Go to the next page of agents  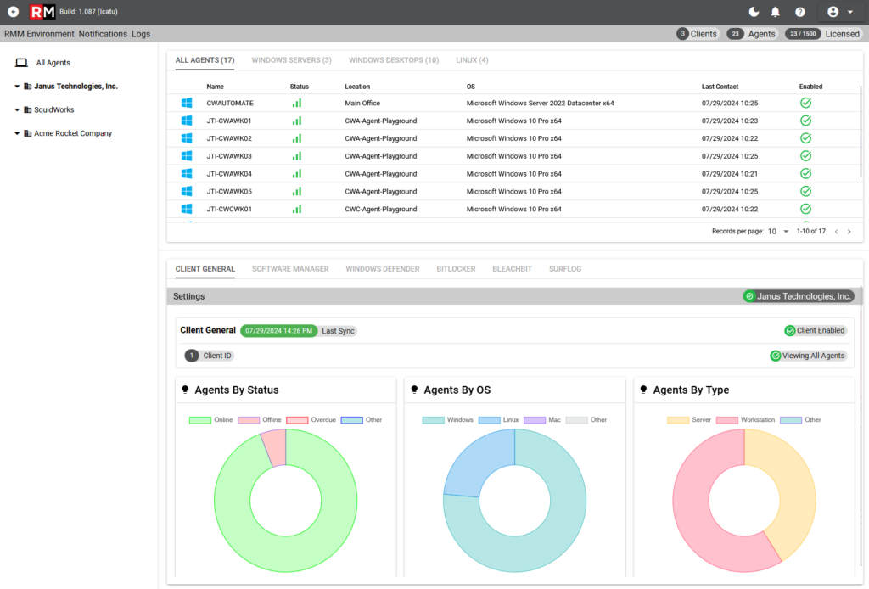[x=849, y=232]
